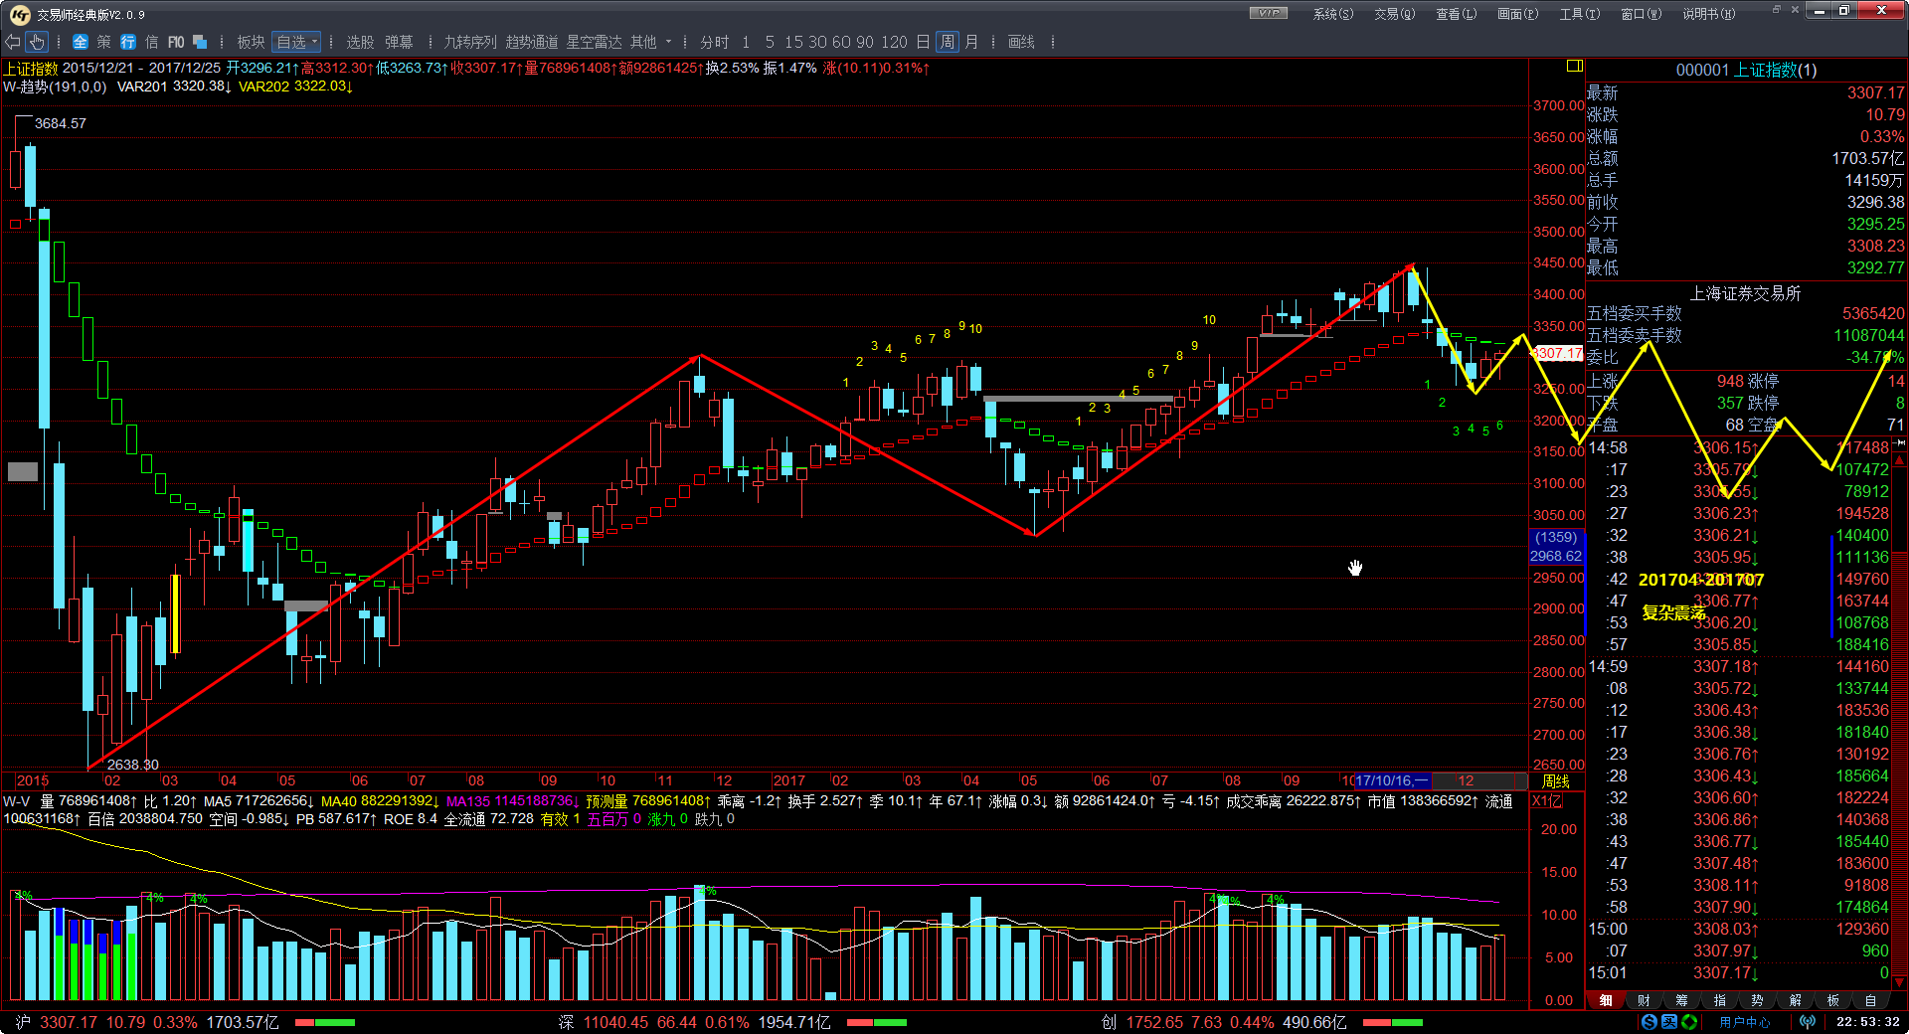The width and height of the screenshot is (1909, 1034).
Task: Click the 17/10/16 timeline date marker
Action: pos(1391,781)
